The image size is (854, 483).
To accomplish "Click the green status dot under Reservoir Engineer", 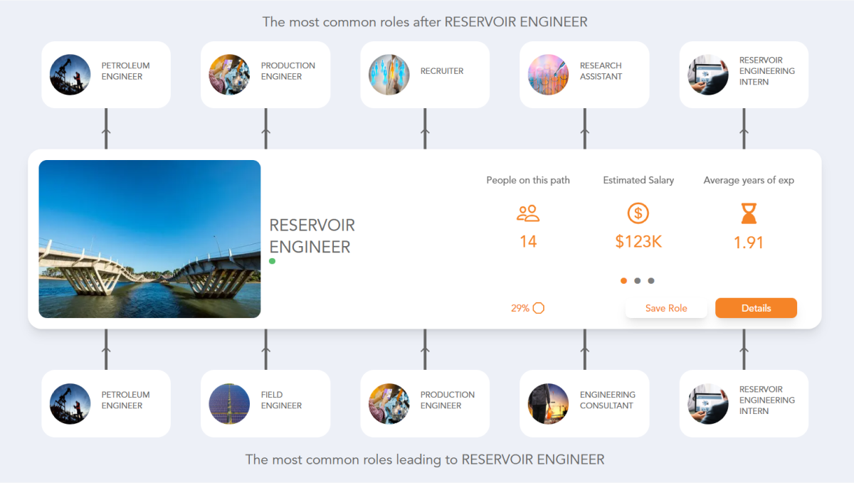I will pos(272,261).
